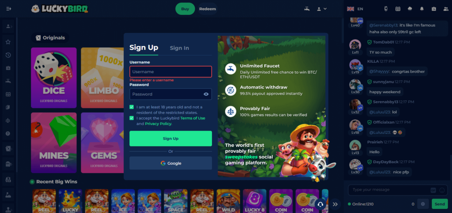The width and height of the screenshot is (452, 213).
Task: Click the green Sign Up button
Action: pos(171,139)
